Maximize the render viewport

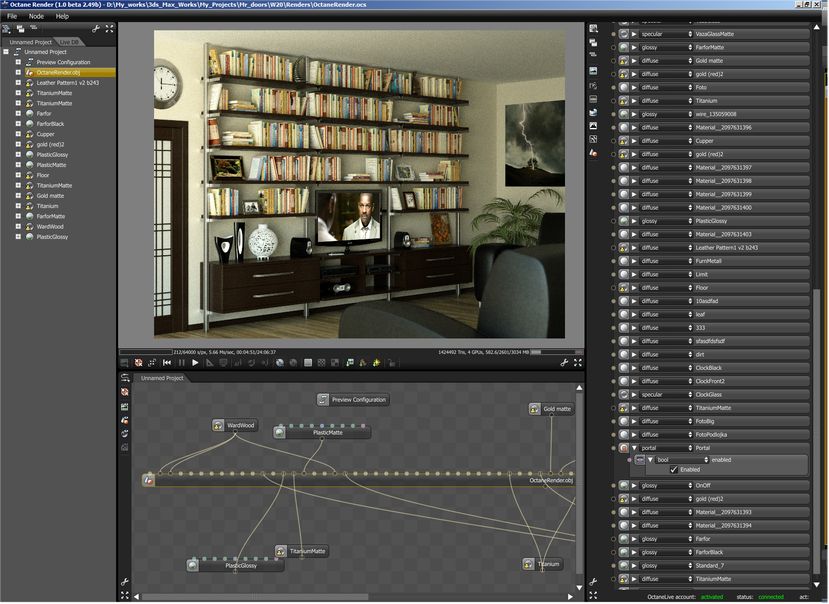[578, 363]
